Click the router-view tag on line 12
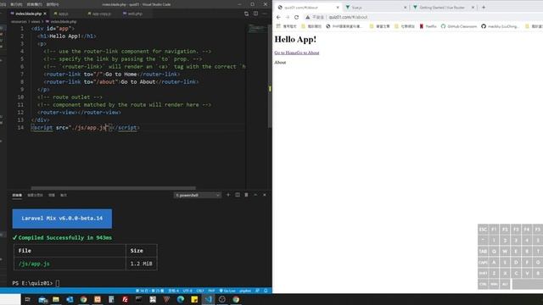This screenshot has height=305, width=543. coord(79,113)
